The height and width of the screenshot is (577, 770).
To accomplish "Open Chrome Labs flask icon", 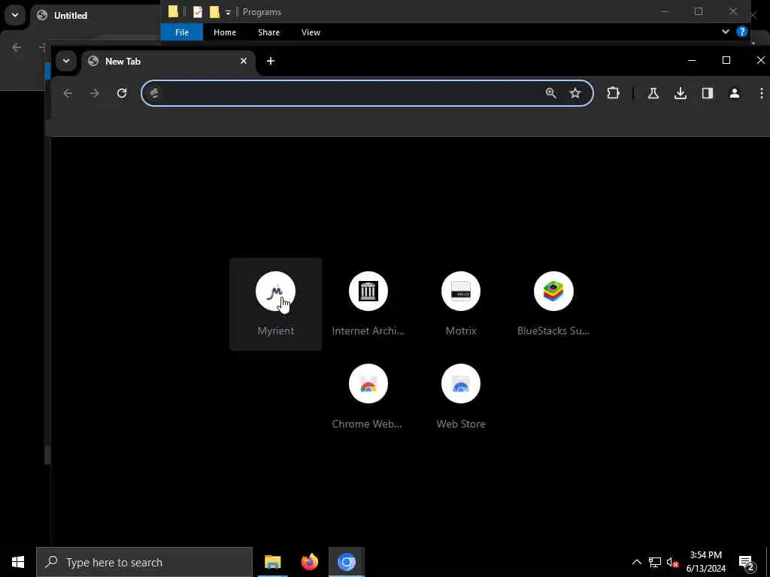I will 653,93.
